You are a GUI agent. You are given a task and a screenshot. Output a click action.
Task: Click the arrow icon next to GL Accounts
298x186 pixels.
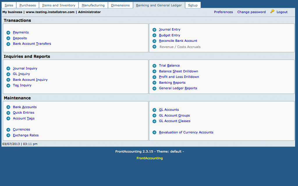pos(154,110)
